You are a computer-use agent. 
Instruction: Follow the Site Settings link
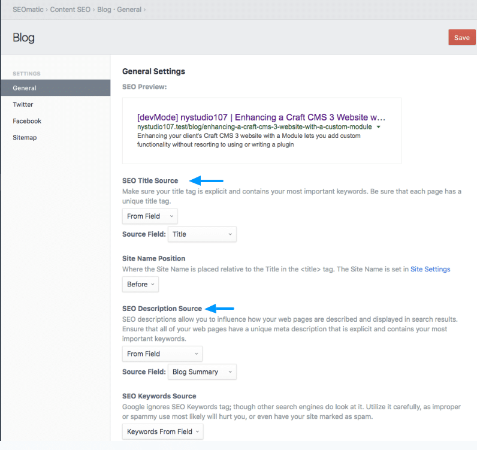click(x=430, y=270)
